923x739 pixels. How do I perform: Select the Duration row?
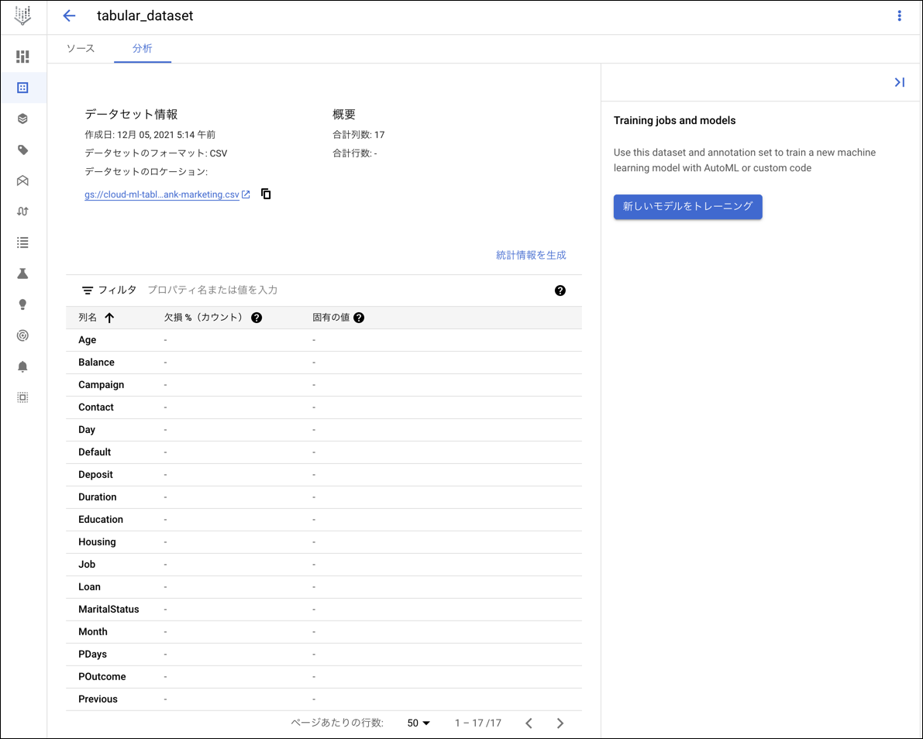324,497
